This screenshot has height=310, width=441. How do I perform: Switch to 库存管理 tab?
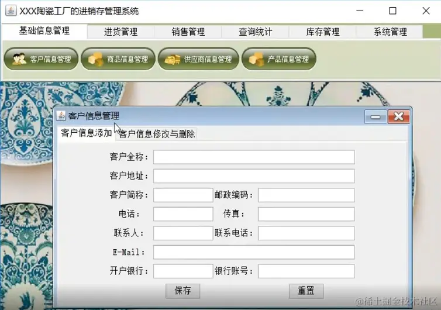(x=323, y=32)
